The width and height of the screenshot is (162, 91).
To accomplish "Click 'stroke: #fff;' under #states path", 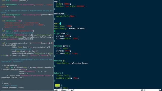I will tap(64, 51).
